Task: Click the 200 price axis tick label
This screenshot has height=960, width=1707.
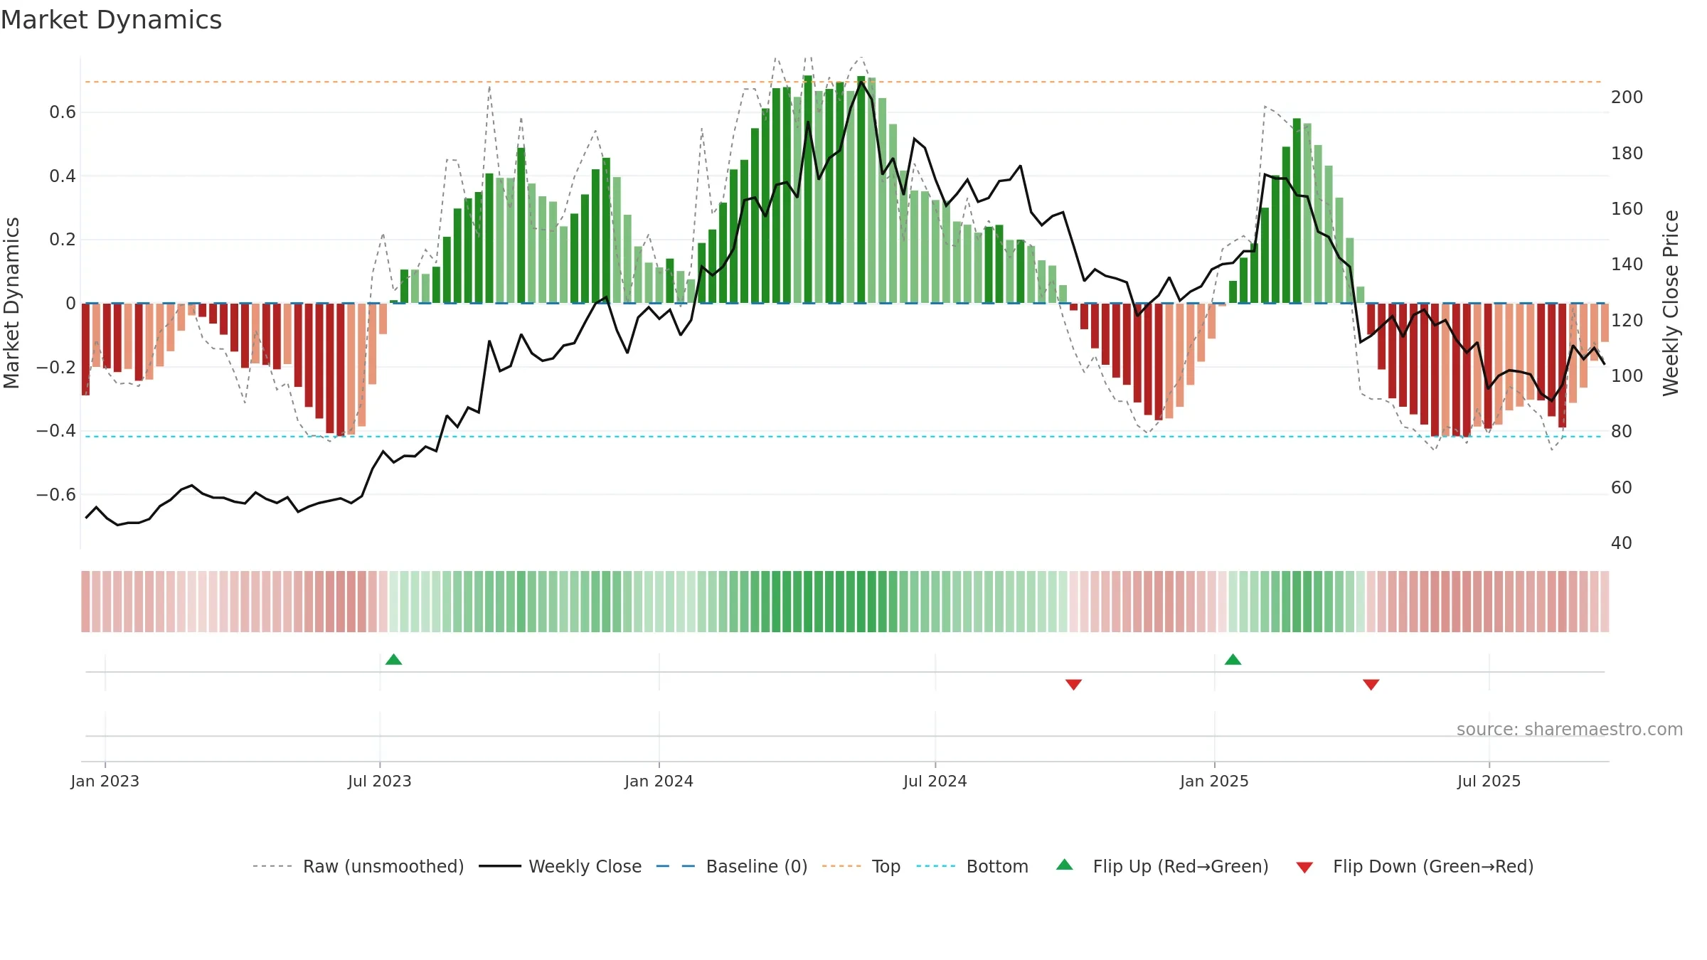Action: click(1627, 97)
